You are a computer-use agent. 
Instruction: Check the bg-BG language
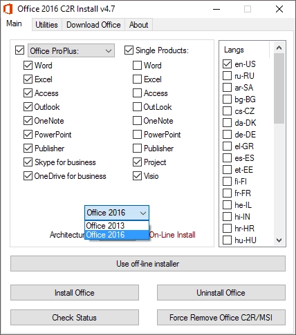(227, 99)
